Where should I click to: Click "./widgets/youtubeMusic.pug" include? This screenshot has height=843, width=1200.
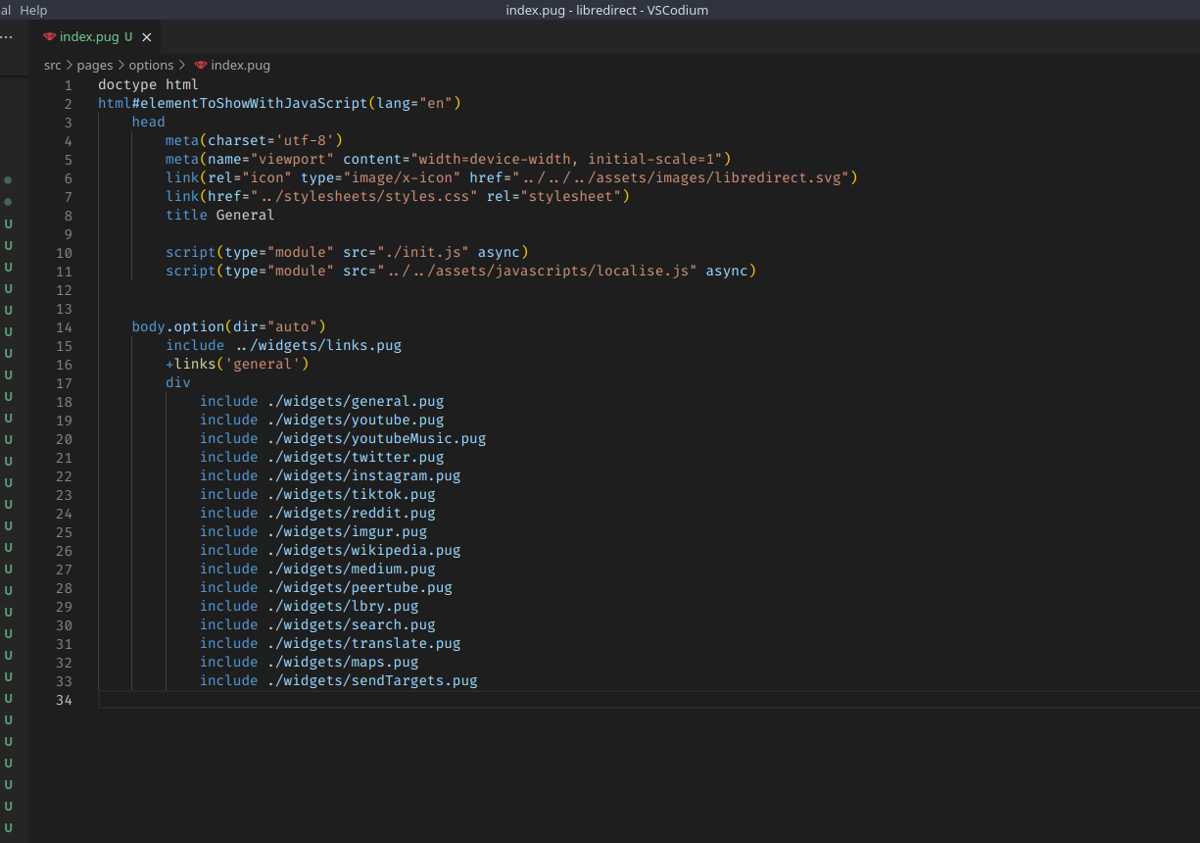[376, 439]
